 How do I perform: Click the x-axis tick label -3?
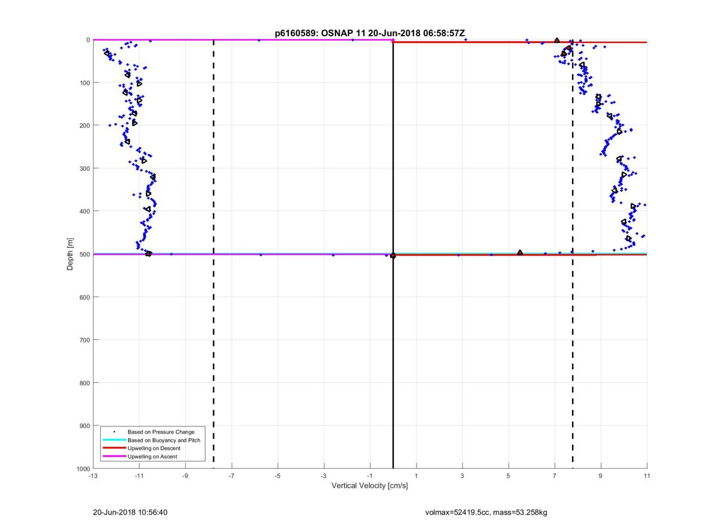pyautogui.click(x=324, y=476)
